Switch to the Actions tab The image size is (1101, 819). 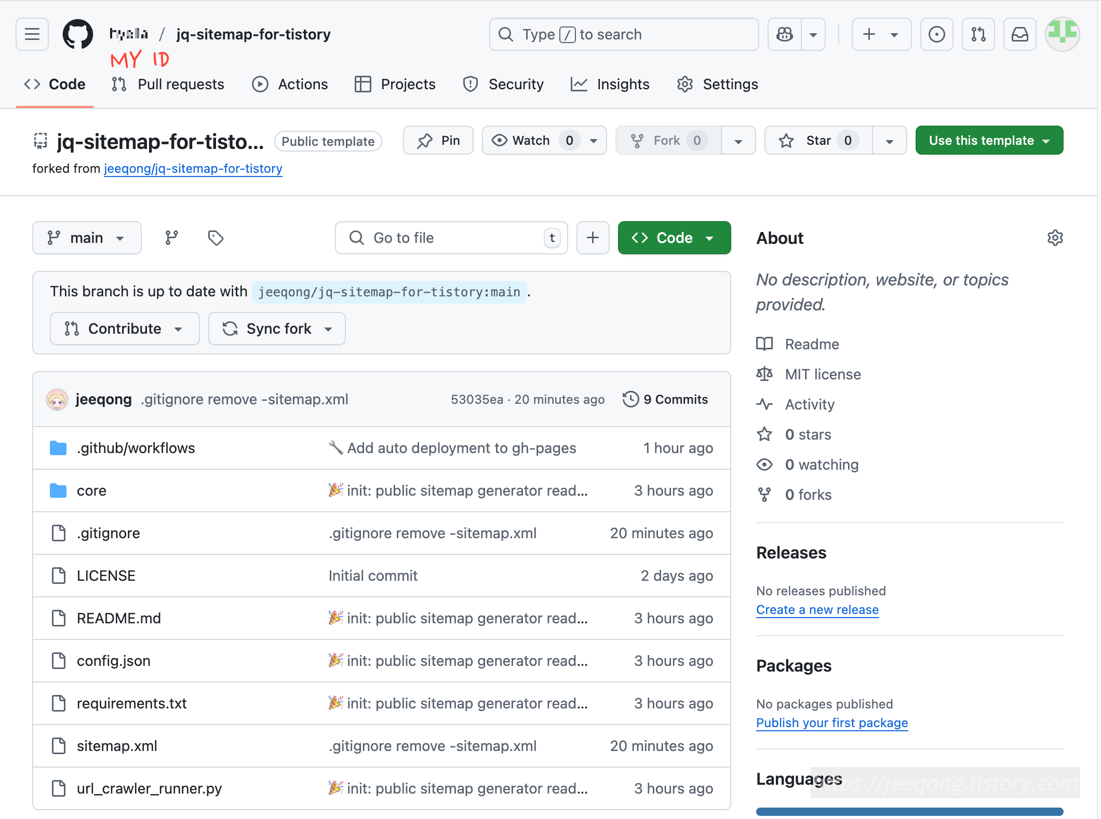tap(290, 84)
